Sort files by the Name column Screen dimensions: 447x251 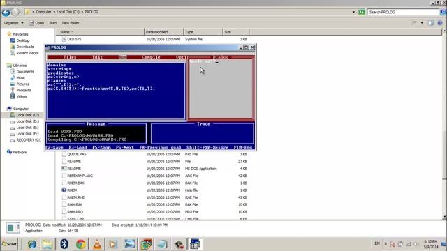[100, 32]
